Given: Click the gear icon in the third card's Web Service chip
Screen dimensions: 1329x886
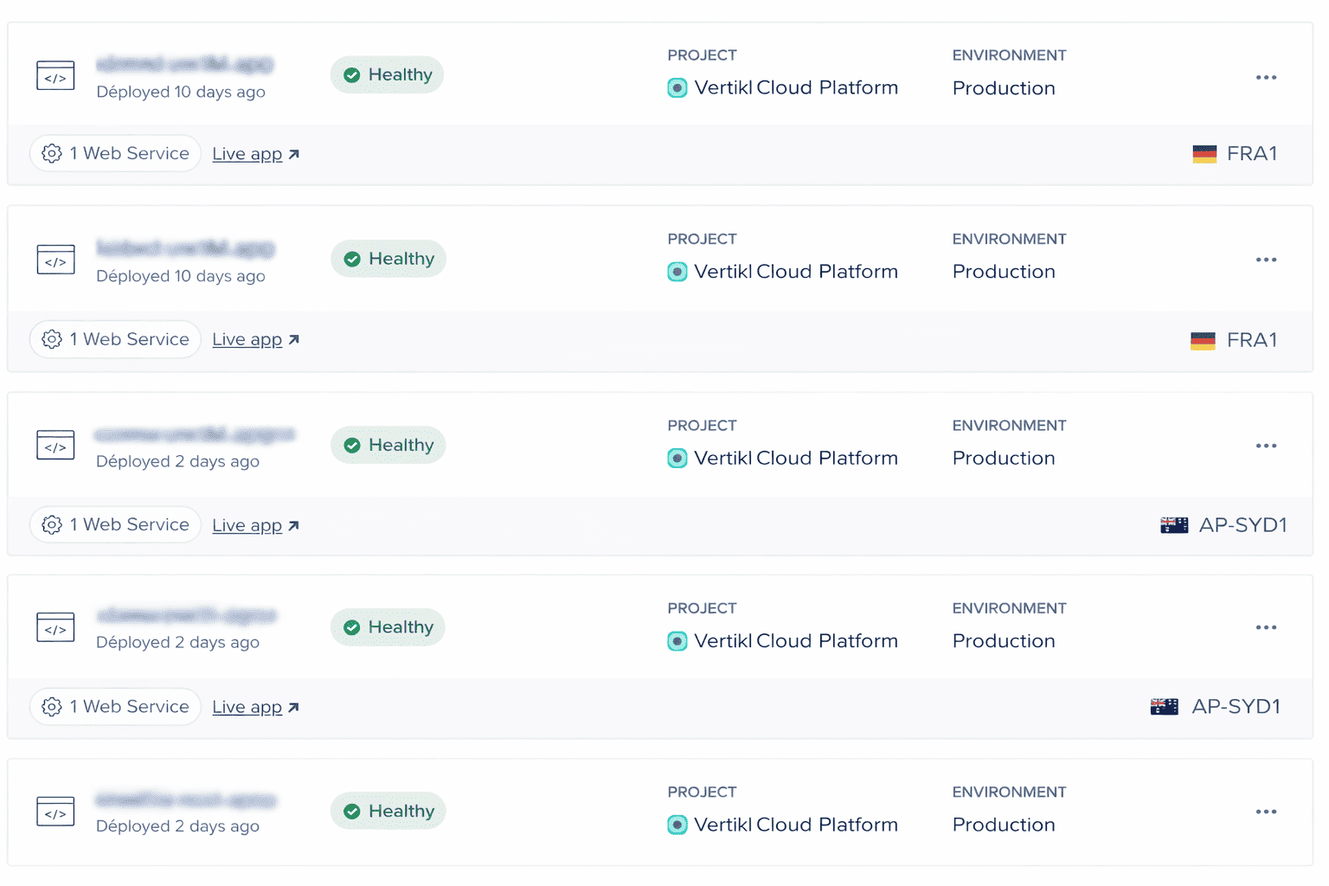Looking at the screenshot, I should (52, 524).
